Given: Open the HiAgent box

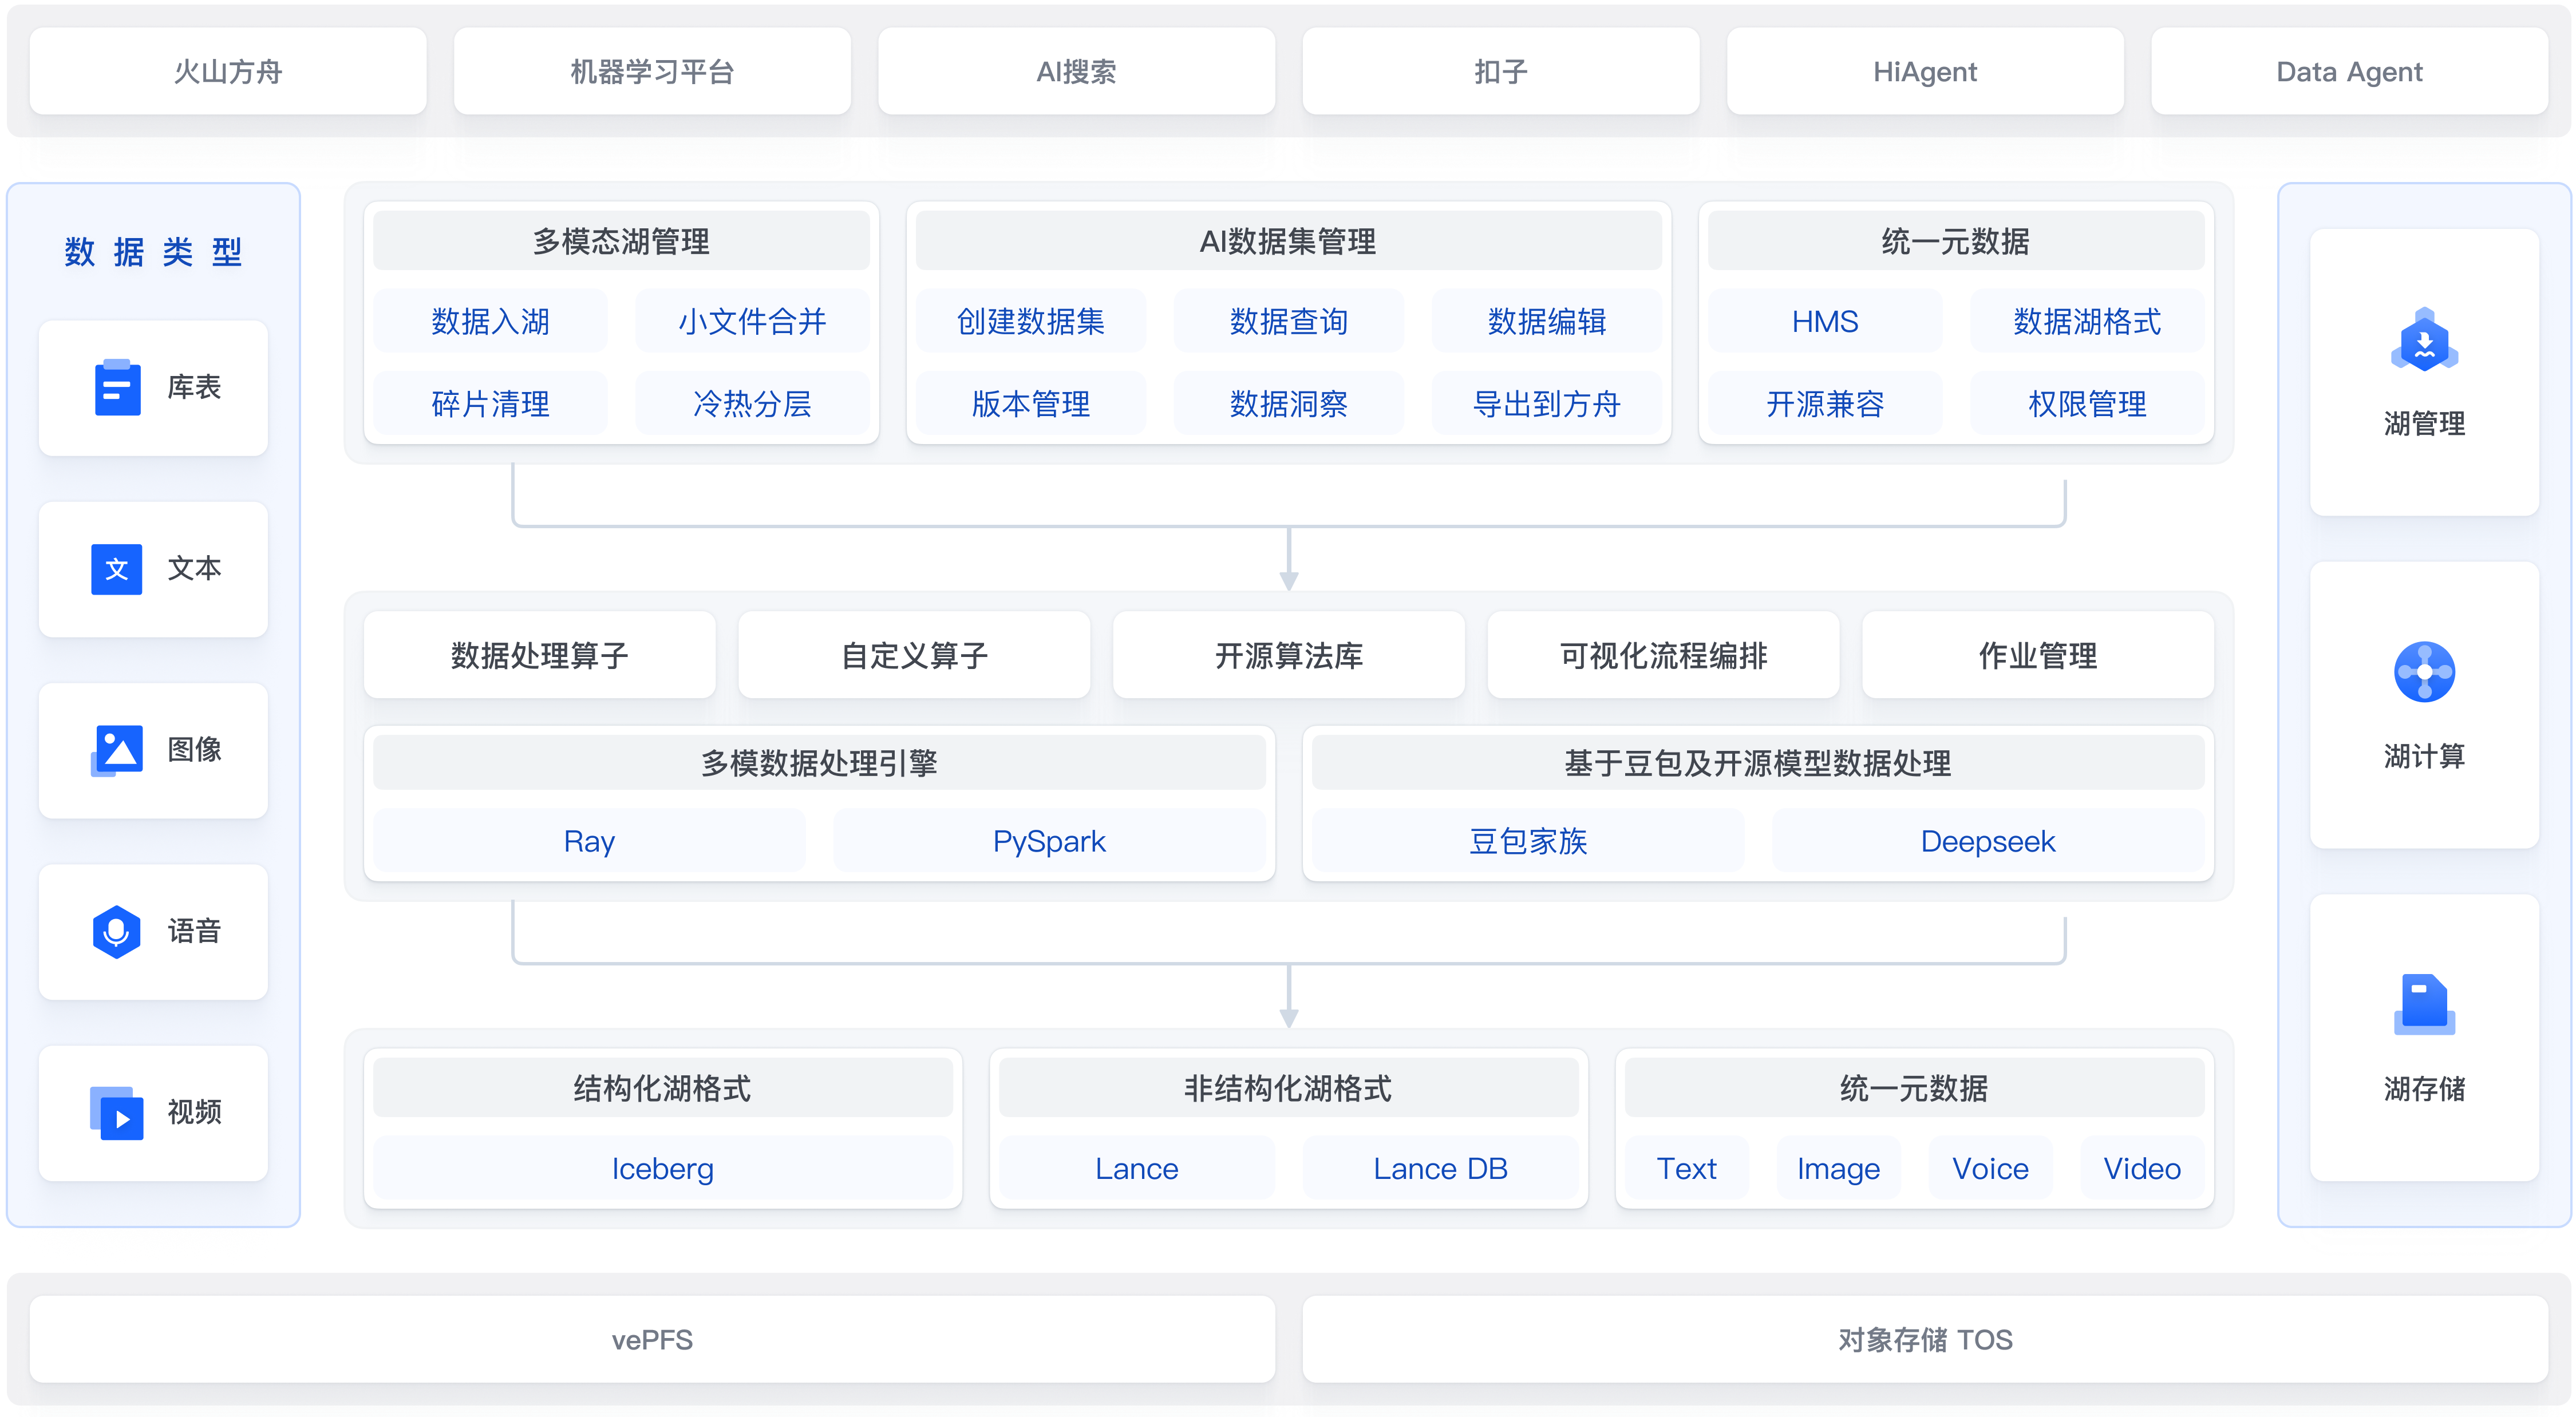Looking at the screenshot, I should [1925, 71].
